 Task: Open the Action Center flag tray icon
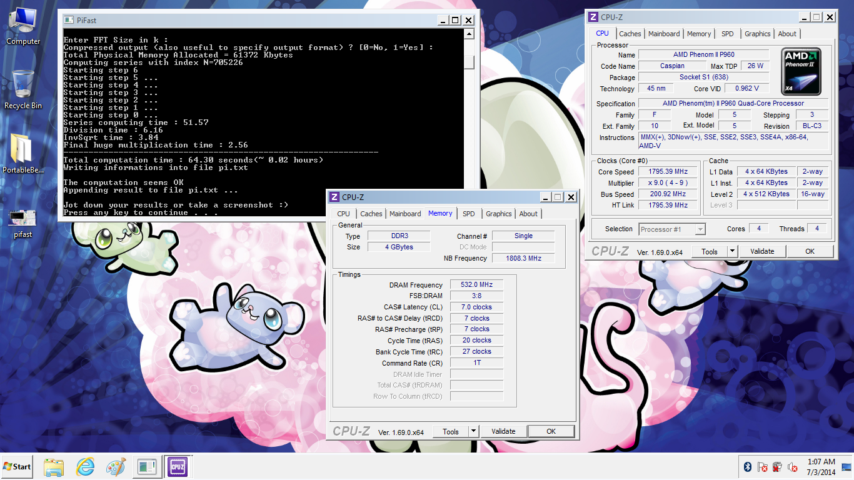pyautogui.click(x=763, y=467)
